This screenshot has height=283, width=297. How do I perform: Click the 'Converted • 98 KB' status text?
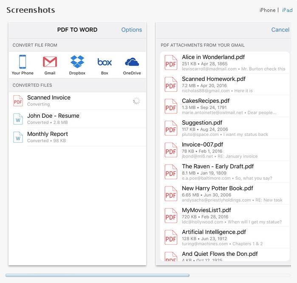click(x=46, y=141)
